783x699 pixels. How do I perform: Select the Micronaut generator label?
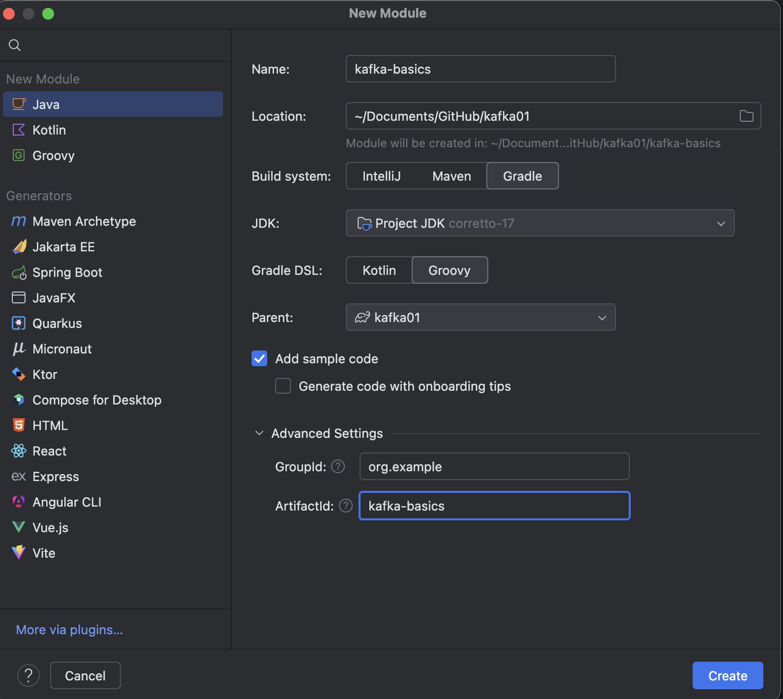click(62, 349)
